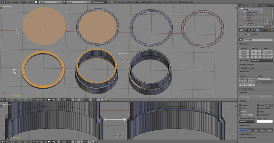The image size is (274, 143).
Task: Toggle visibility eye for Circle object
Action: point(264,21)
